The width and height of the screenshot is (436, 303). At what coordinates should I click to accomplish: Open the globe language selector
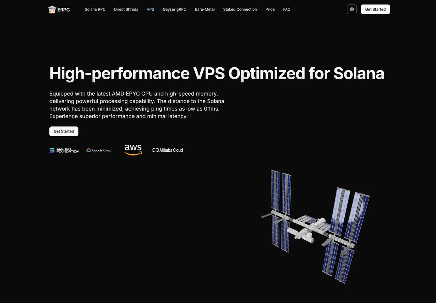352,10
